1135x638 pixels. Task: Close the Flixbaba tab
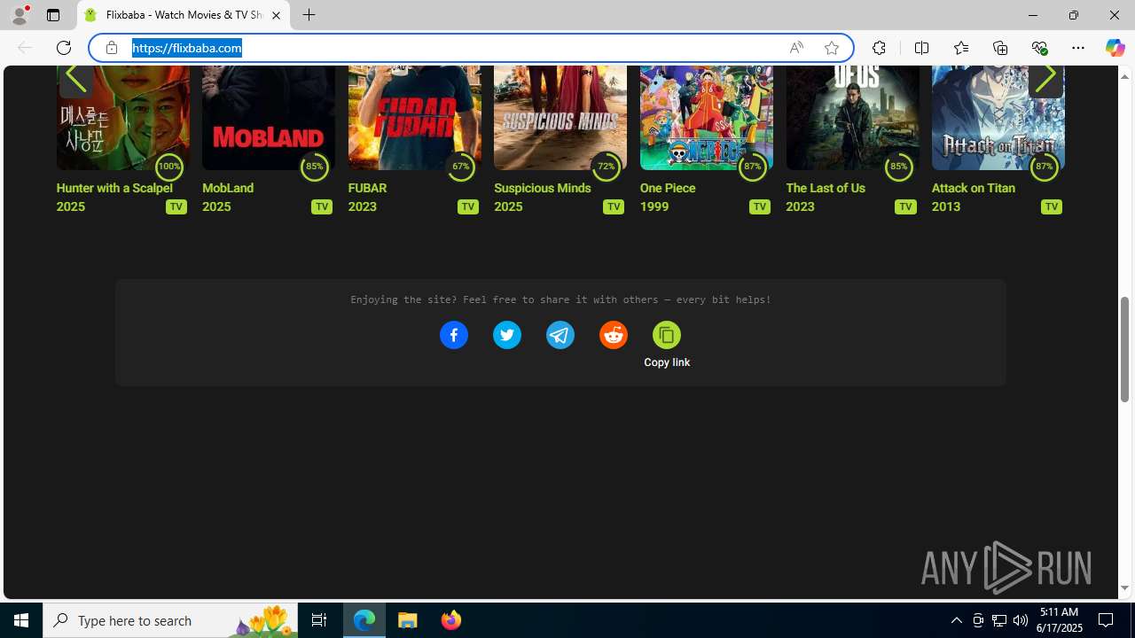pos(276,15)
